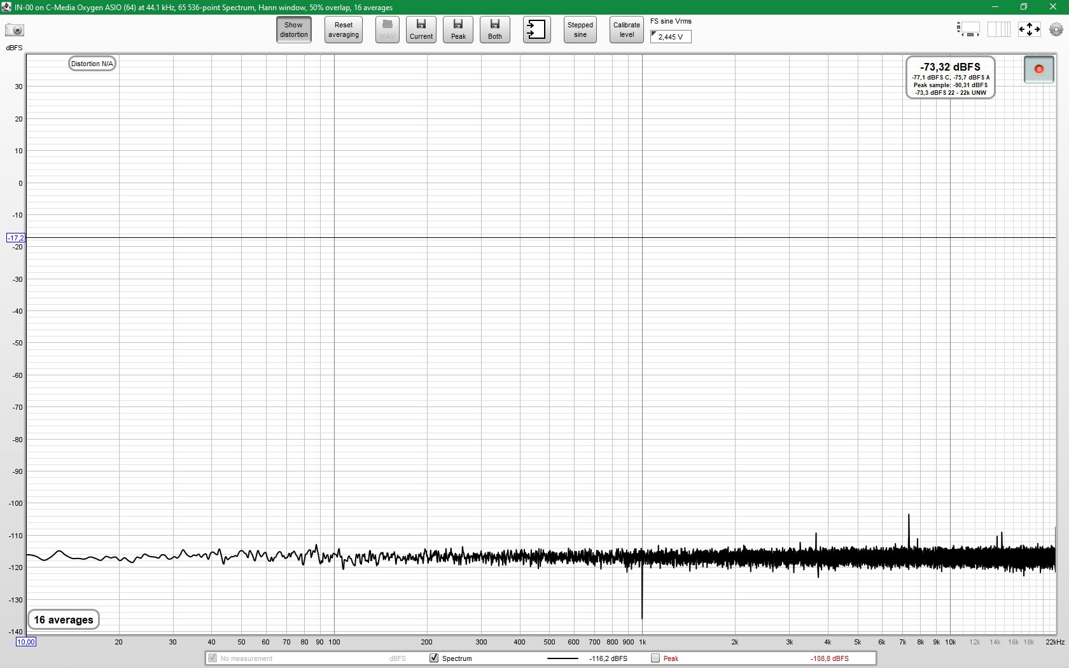Click the REW app icon in title bar
Viewport: 1069px width, 668px height.
6,7
